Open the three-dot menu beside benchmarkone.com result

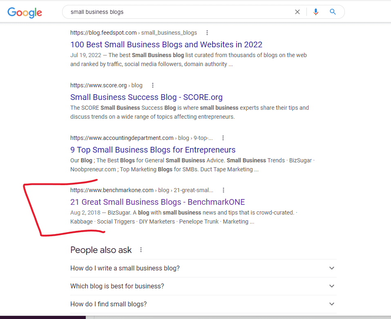pos(223,190)
